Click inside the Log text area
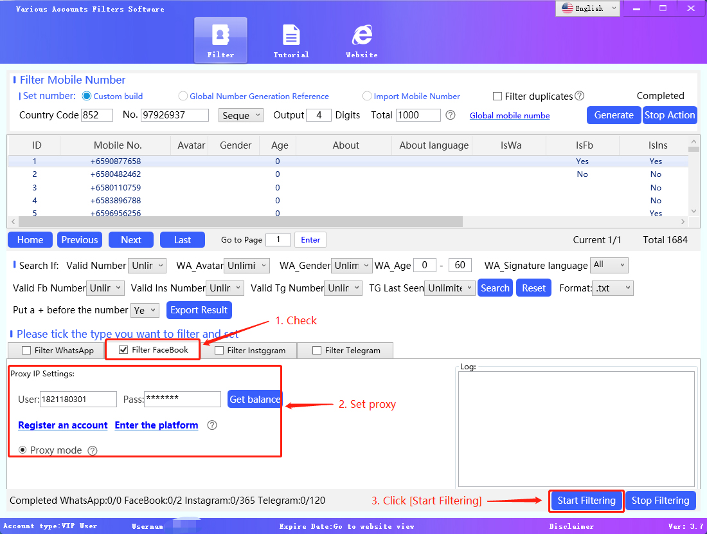The height and width of the screenshot is (534, 707). tap(577, 429)
